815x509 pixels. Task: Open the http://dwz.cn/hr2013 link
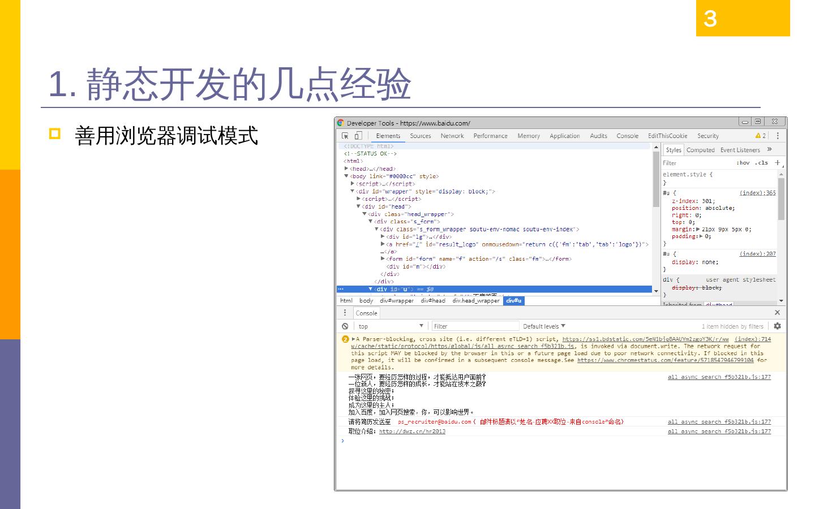[x=412, y=432]
